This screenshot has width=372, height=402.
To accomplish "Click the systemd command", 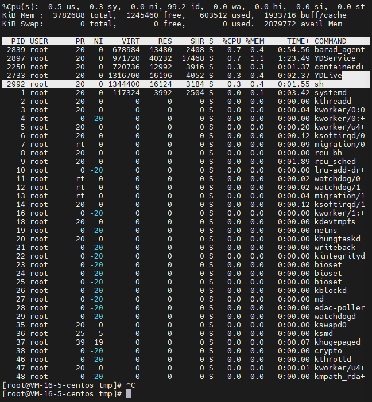I will [331, 92].
